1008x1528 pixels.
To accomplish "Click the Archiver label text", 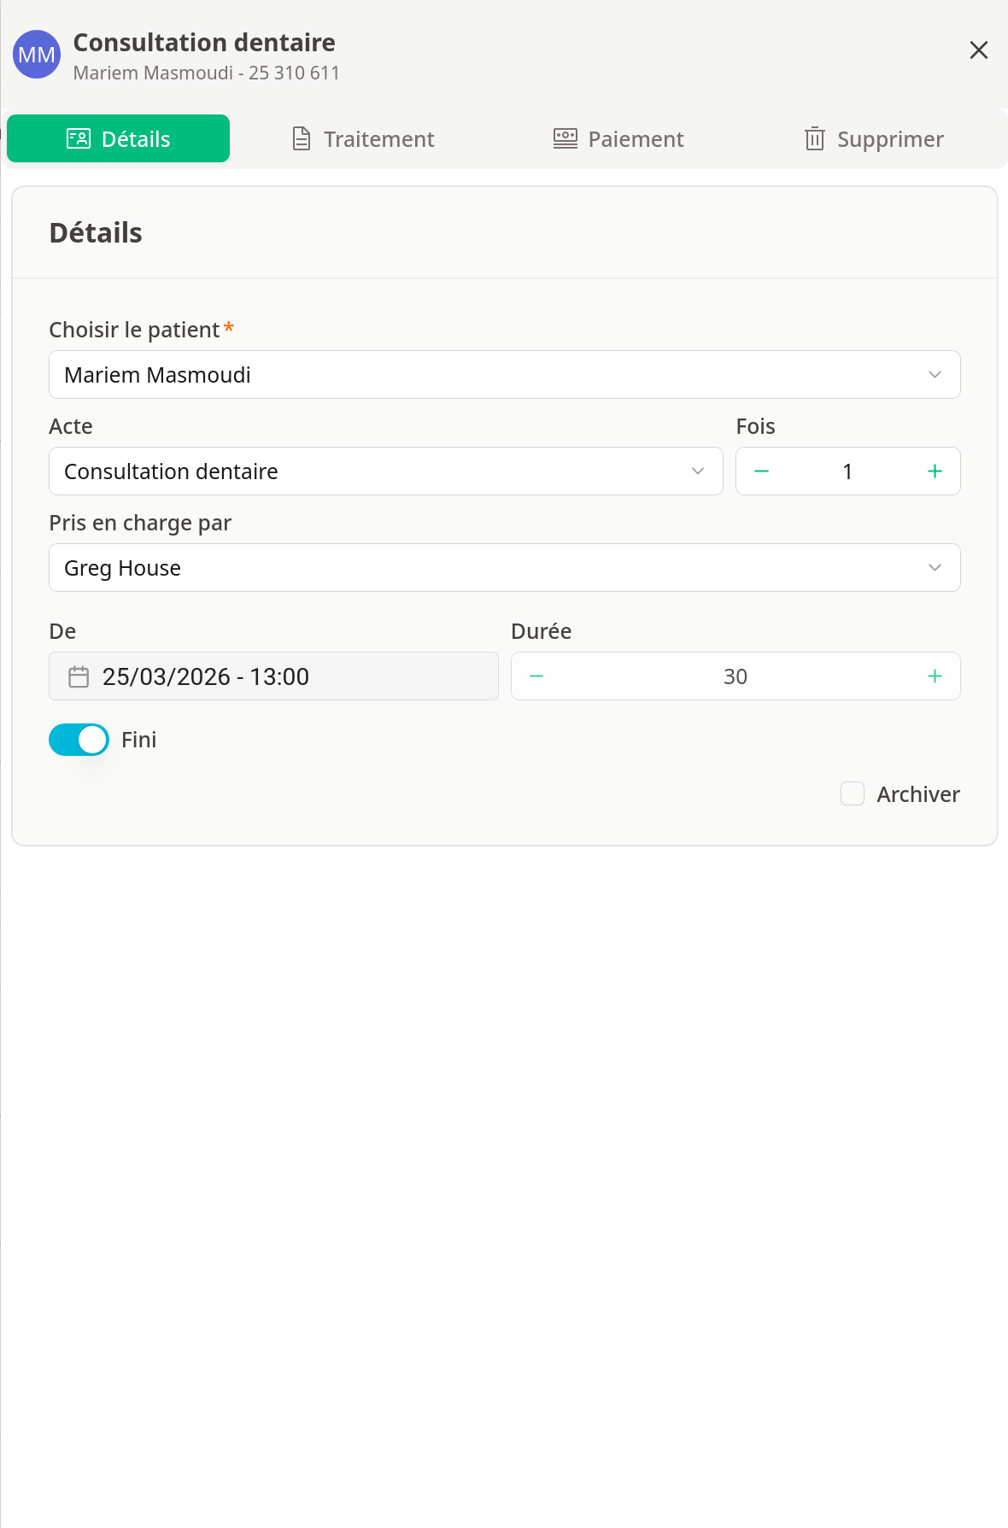I will (917, 794).
